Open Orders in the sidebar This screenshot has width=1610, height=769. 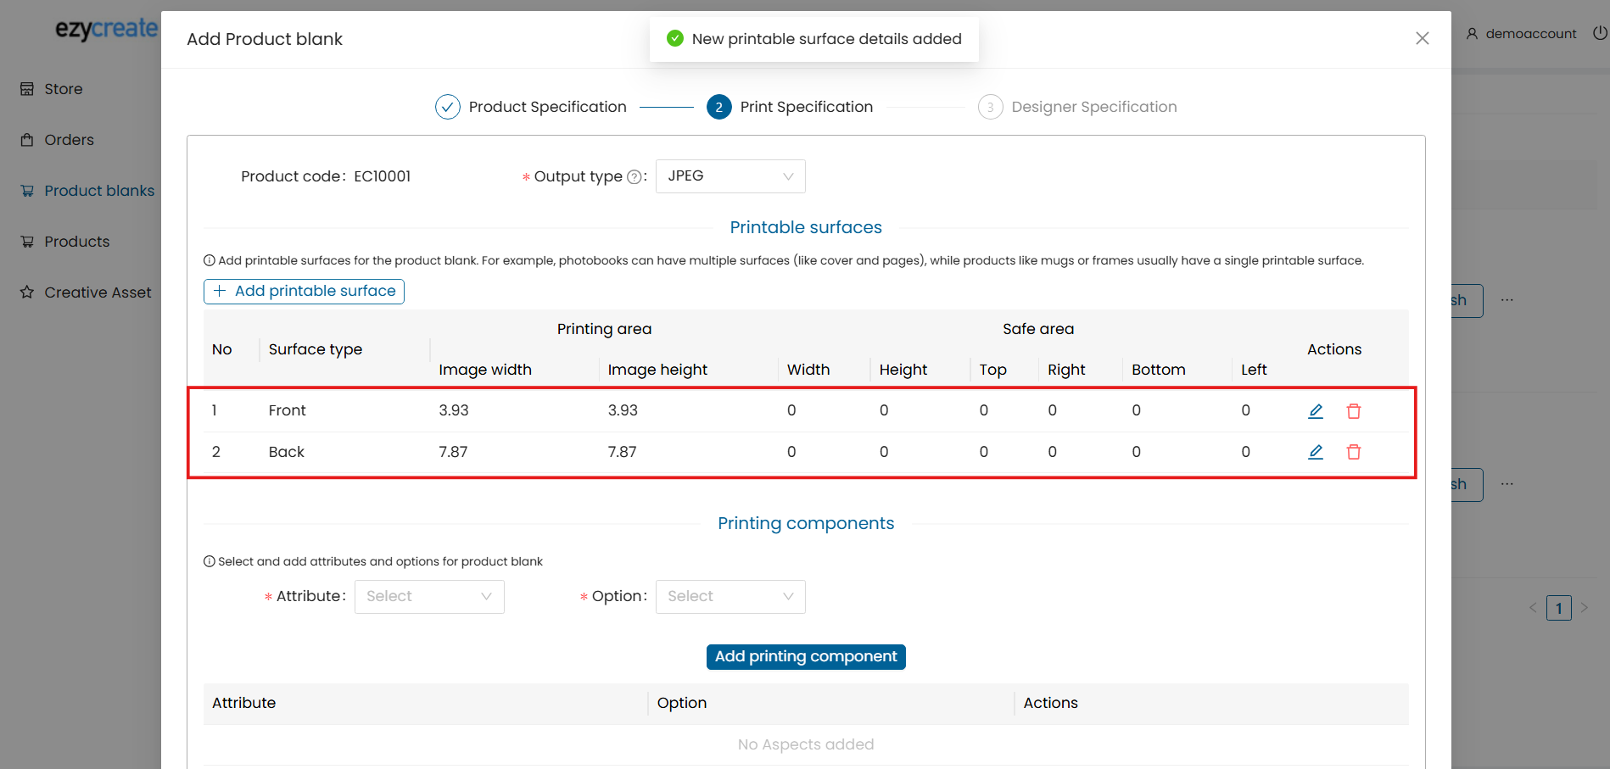click(x=69, y=140)
